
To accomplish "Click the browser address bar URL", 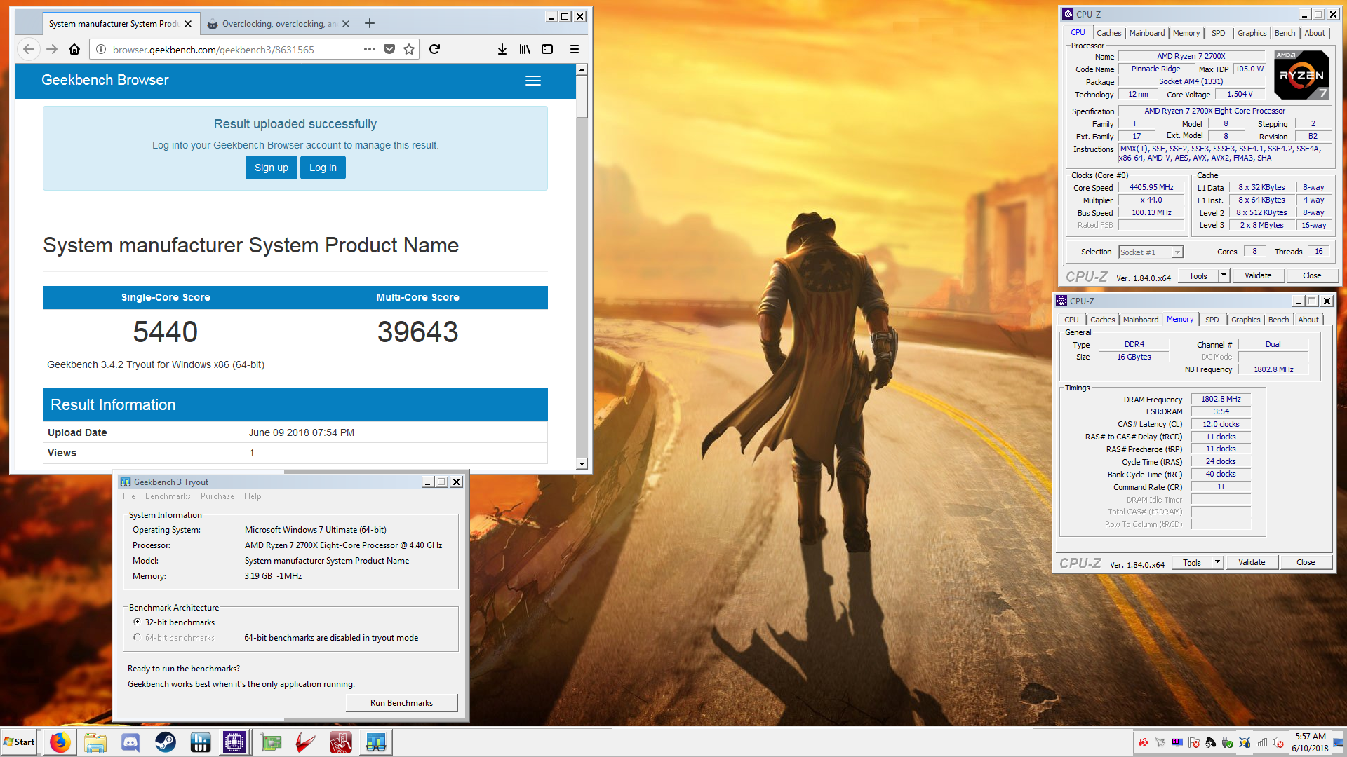I will tap(213, 50).
